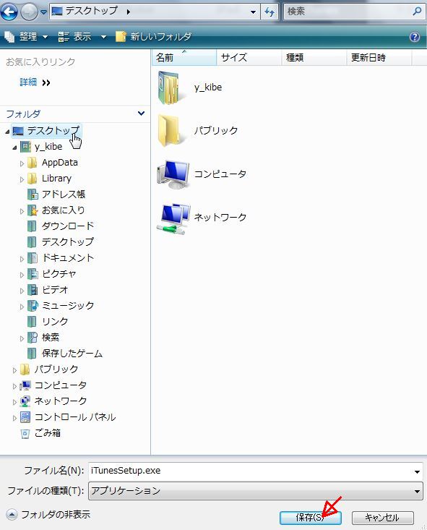Open the コンピュータ icon in file list
This screenshot has height=530, width=427.
[x=173, y=175]
